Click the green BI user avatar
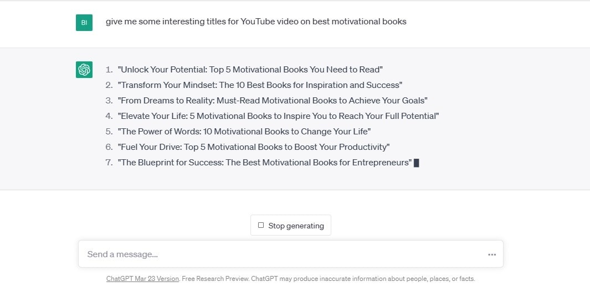This screenshot has height=292, width=590. click(x=84, y=23)
